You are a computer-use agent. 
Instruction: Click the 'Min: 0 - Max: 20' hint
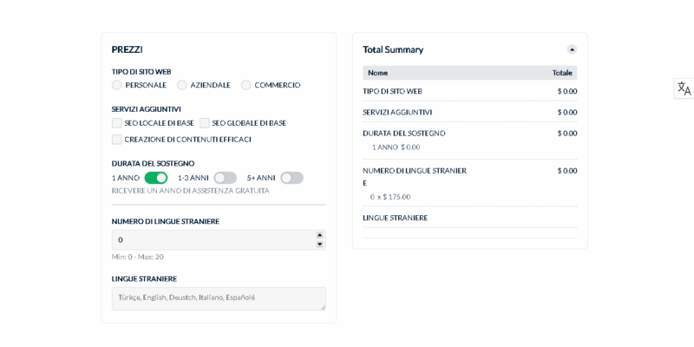(138, 257)
